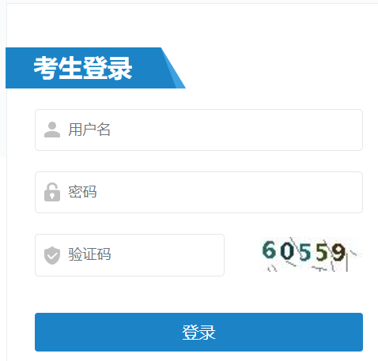This screenshot has height=361, width=378.
Task: Click the 用户名 placeholder text
Action: tap(89, 130)
